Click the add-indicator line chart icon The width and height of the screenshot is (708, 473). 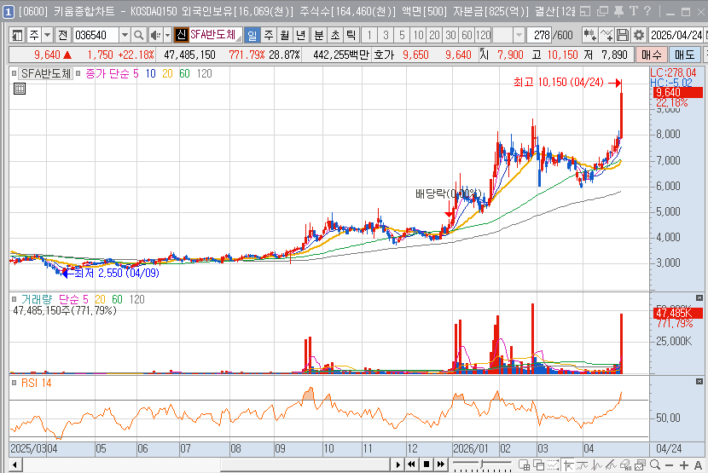pyautogui.click(x=606, y=35)
